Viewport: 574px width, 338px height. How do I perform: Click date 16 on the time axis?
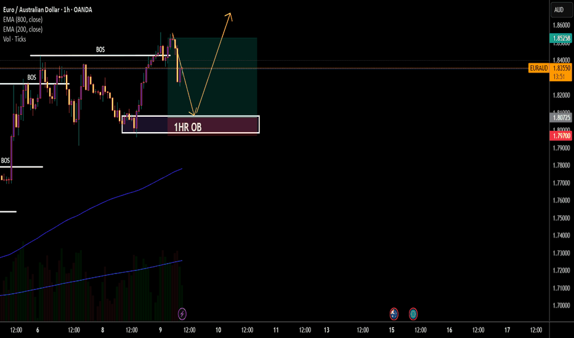click(449, 330)
